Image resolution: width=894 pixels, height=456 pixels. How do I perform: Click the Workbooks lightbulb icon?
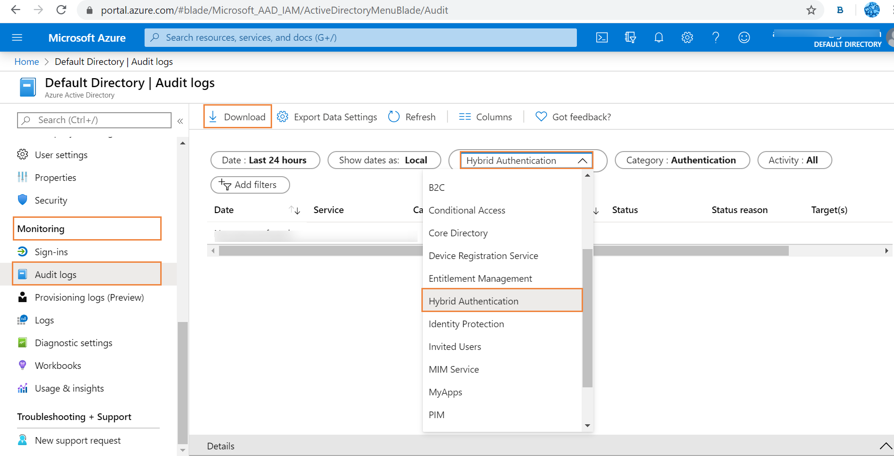click(22, 365)
